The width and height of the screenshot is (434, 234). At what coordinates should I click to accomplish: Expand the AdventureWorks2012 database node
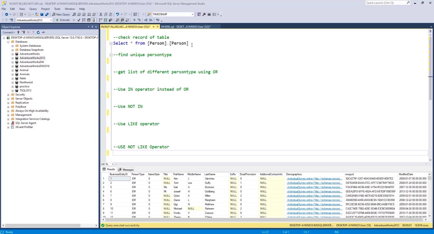(x=12, y=58)
